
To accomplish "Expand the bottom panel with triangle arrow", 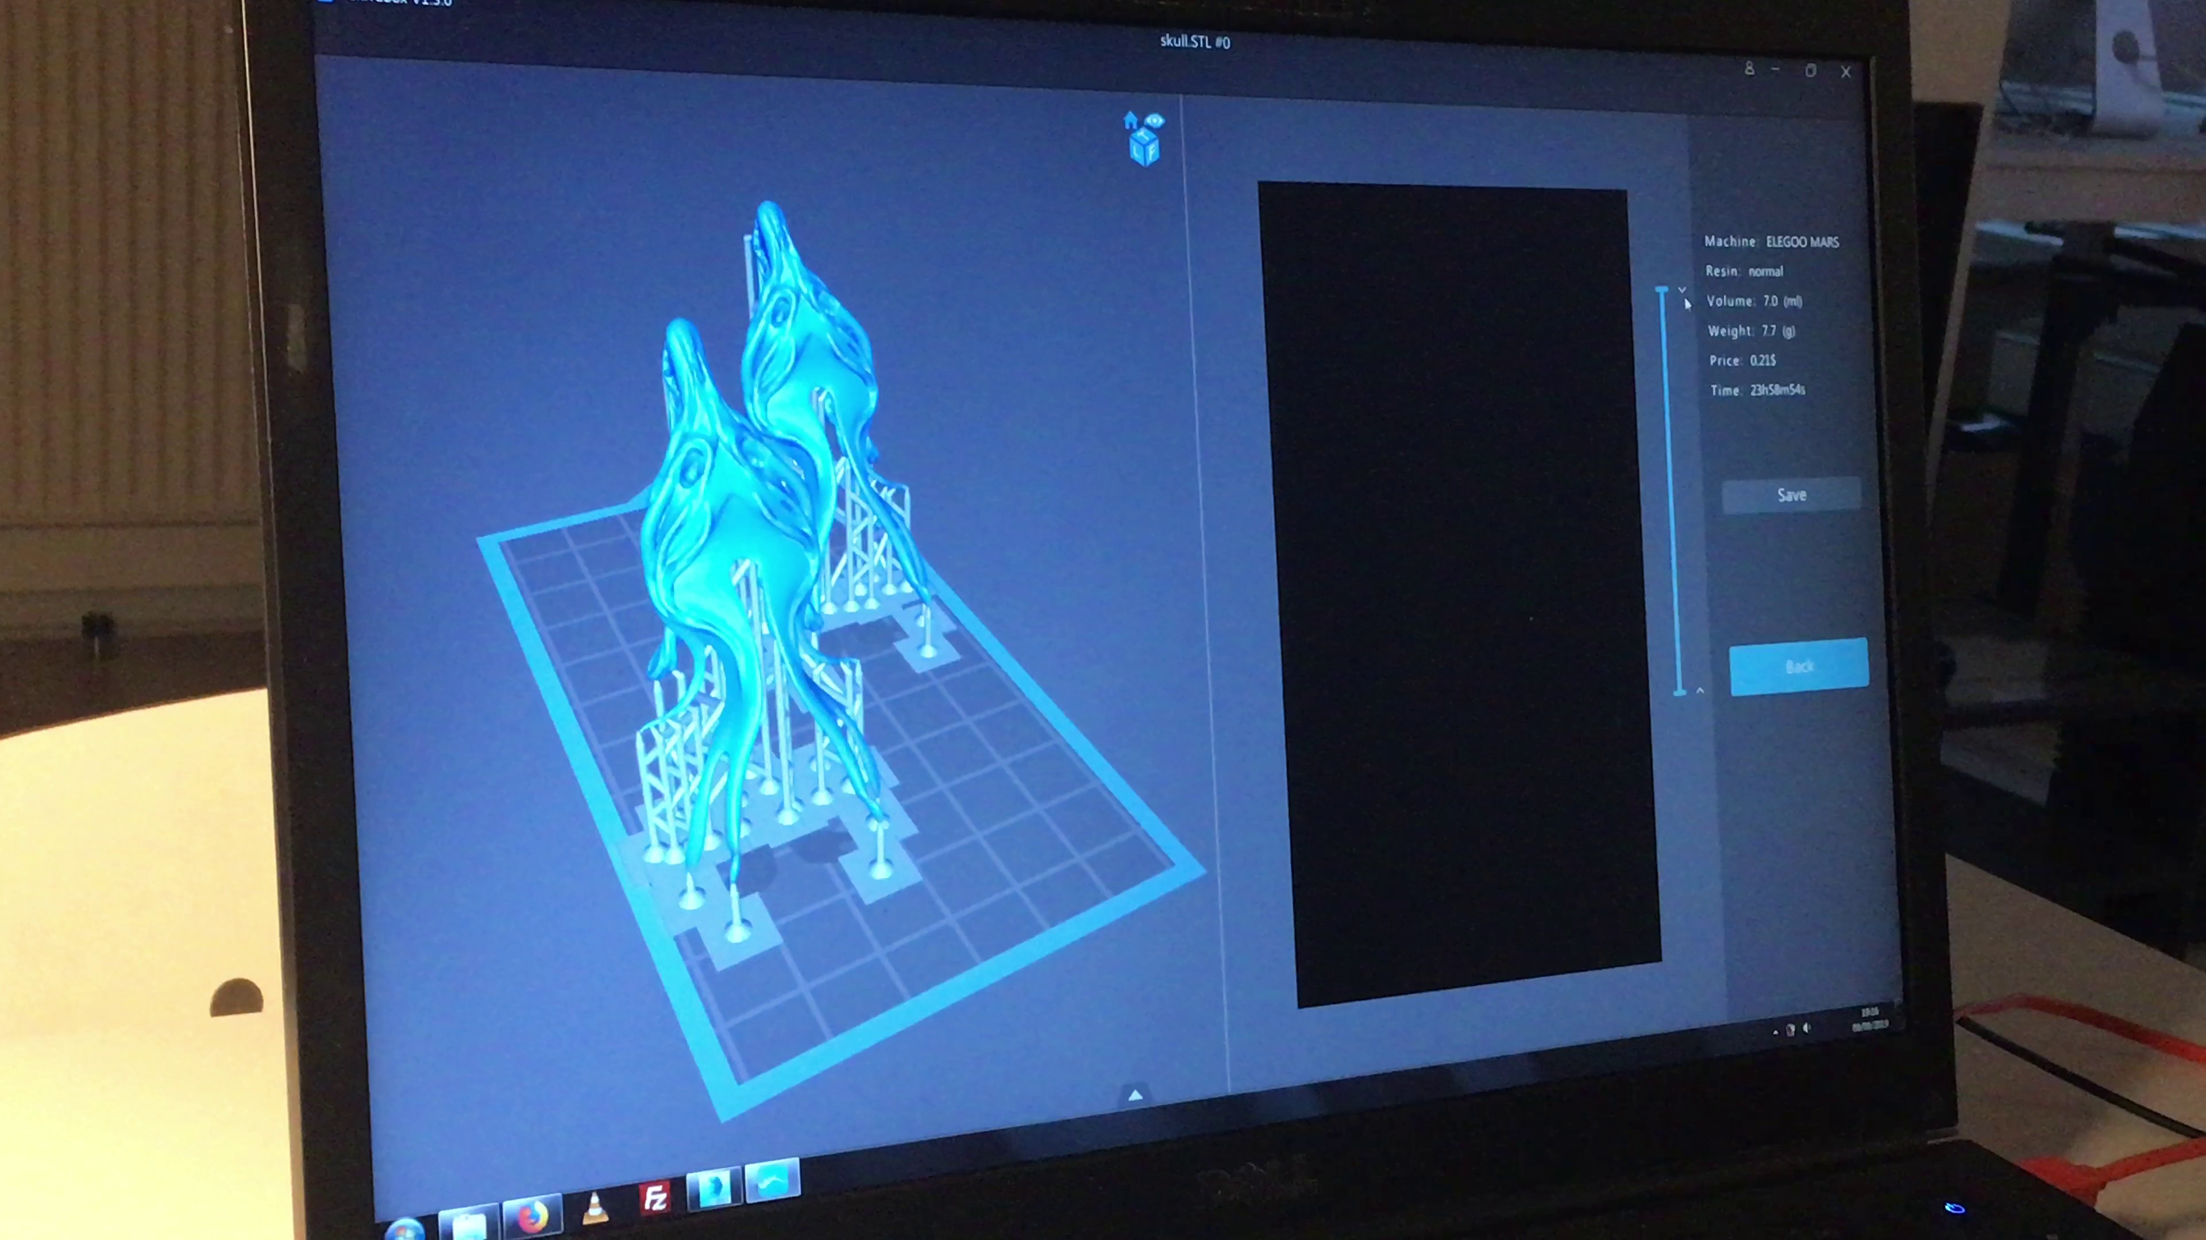I will point(1136,1095).
